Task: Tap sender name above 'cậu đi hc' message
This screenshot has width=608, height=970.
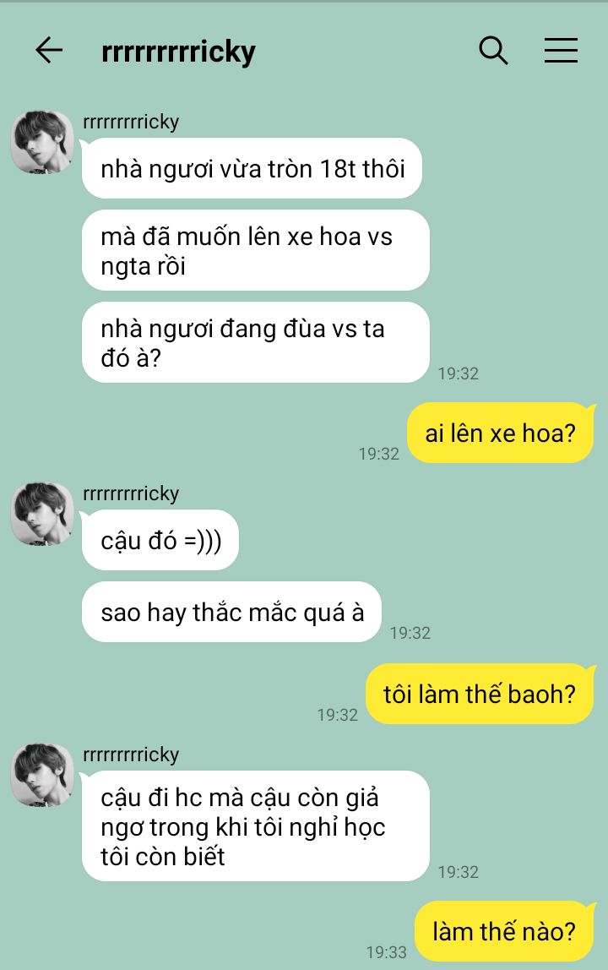Action: pyautogui.click(x=131, y=755)
